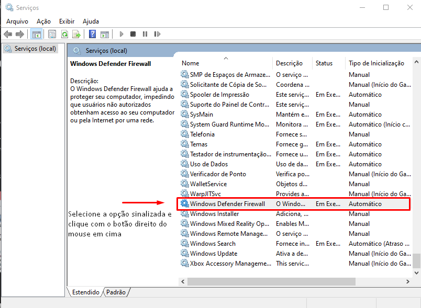Select Suporte do Painel de Contr... service
This screenshot has height=308, width=421.
coord(229,105)
